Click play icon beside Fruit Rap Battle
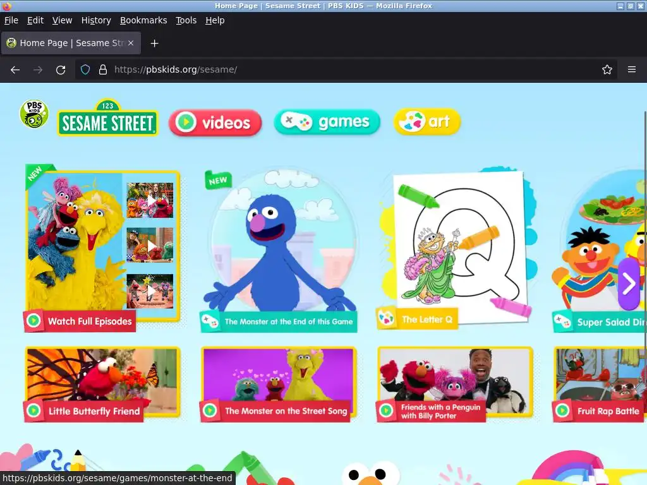Viewport: 647px width, 485px height. point(562,410)
